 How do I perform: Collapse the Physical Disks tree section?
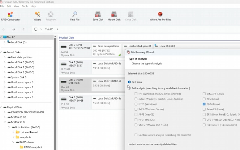pyautogui.click(x=1, y=107)
